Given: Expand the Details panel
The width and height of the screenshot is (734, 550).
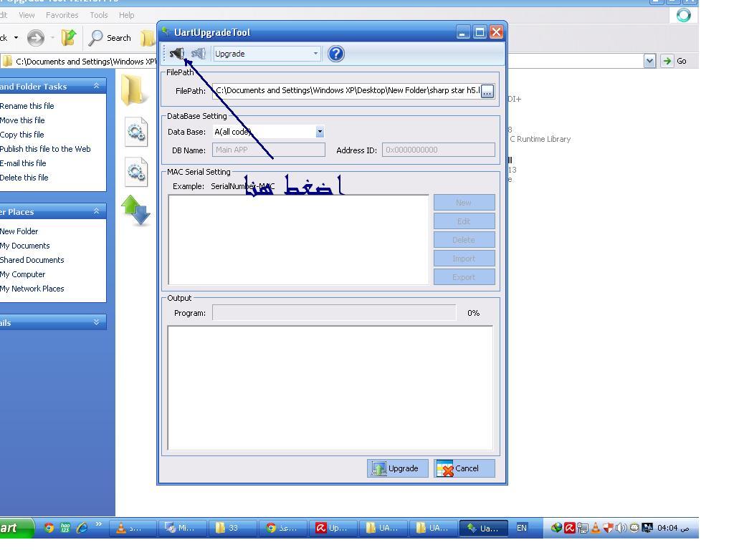Looking at the screenshot, I should pyautogui.click(x=97, y=322).
